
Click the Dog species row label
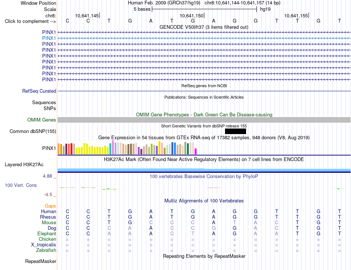coord(52,228)
